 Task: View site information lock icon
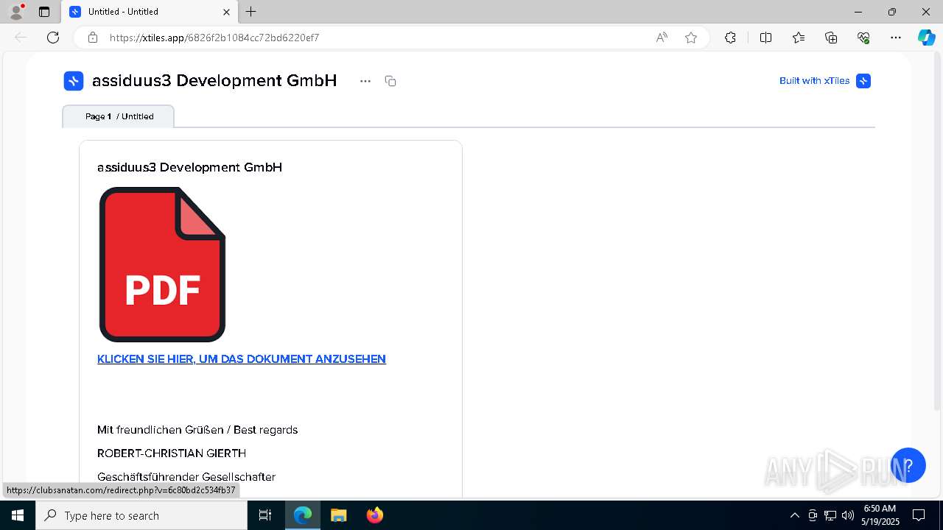(93, 38)
